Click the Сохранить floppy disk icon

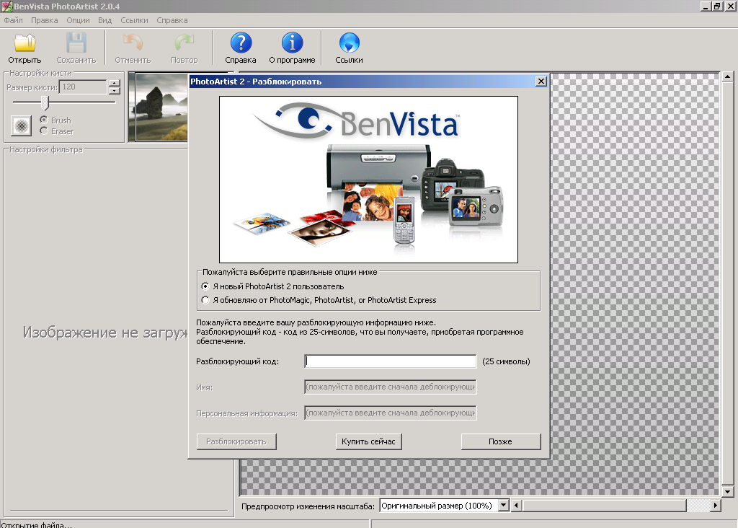(x=76, y=43)
